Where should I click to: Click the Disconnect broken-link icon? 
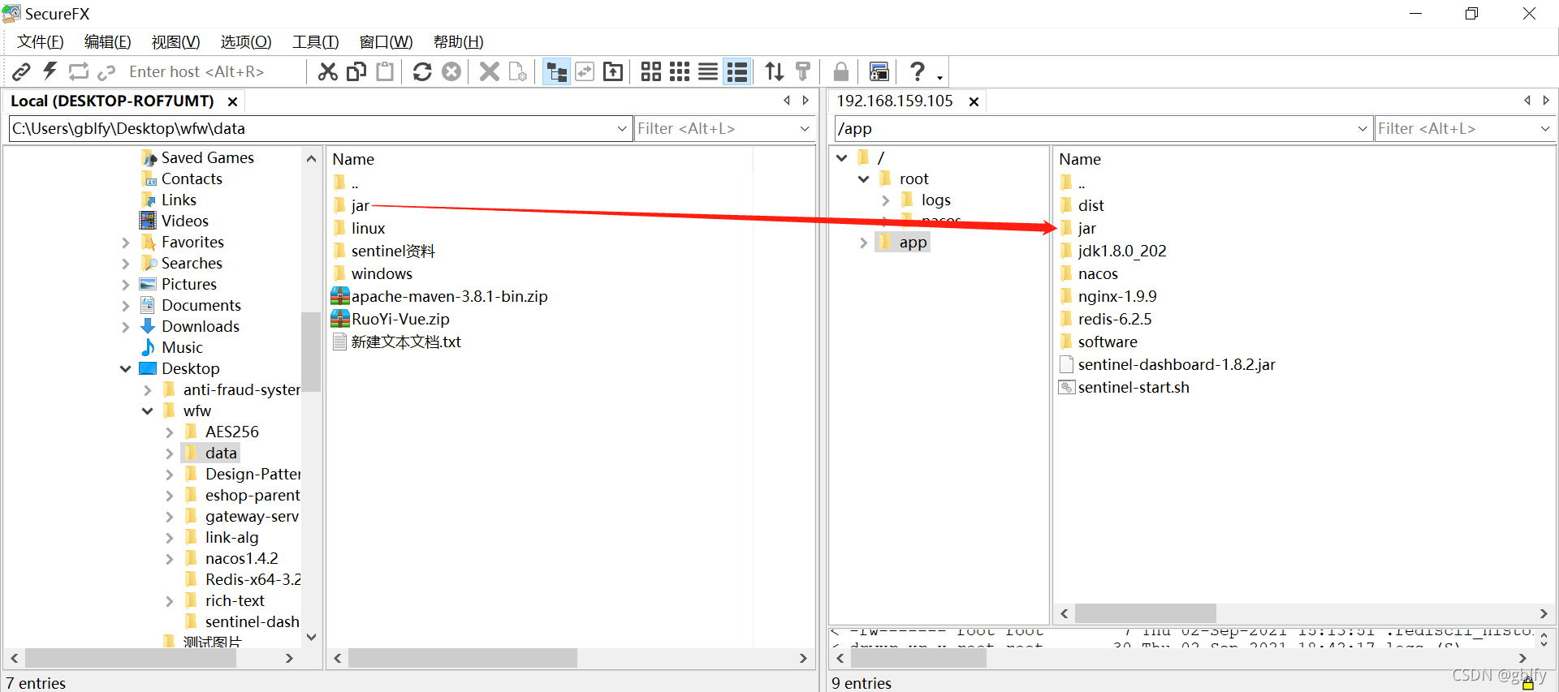[106, 73]
